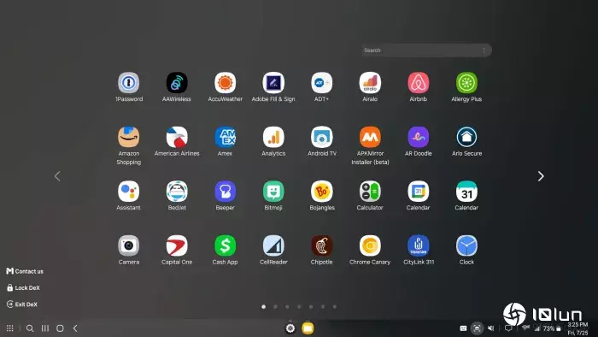Open the Airalo app
This screenshot has width=598, height=337.
point(370,83)
